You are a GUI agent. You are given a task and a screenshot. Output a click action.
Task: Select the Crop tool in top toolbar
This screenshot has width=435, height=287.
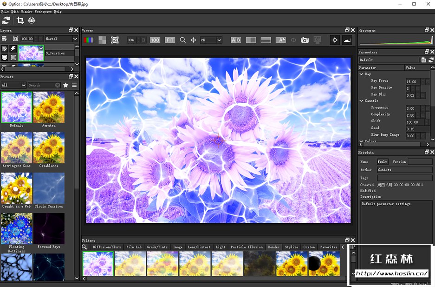20,20
